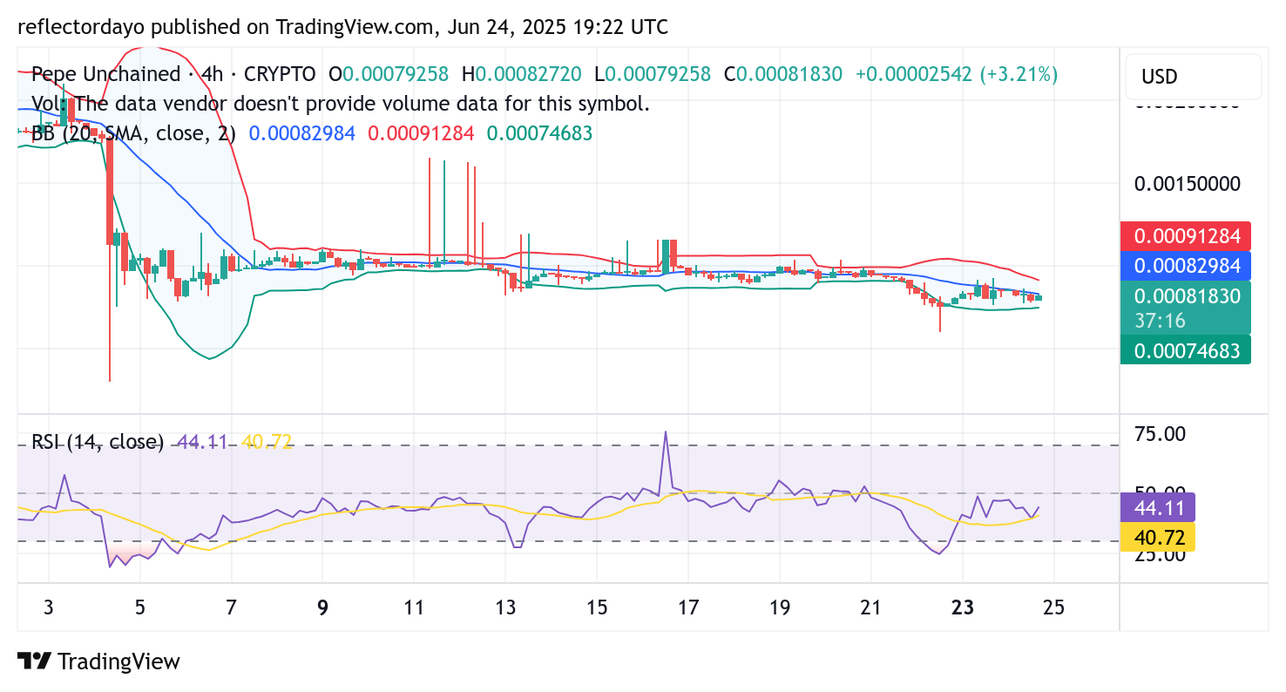Click the RSI 40.72 value in legend
The image size is (1286, 692).
pyautogui.click(x=267, y=442)
